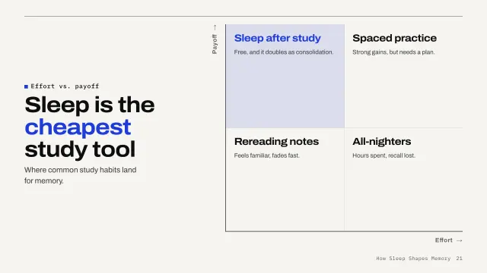Click the 'All-nighters' quadrant title

(381, 142)
